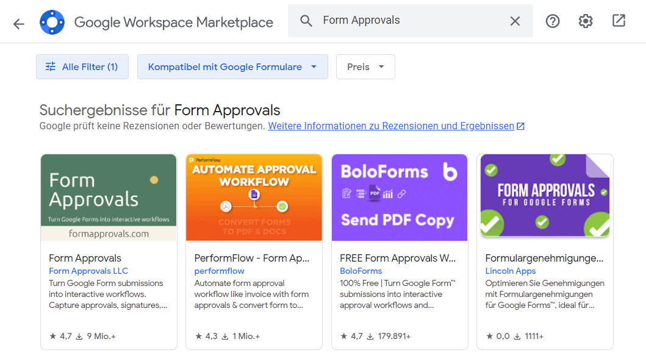646x361 pixels.
Task: Open the settings gear icon
Action: point(586,21)
